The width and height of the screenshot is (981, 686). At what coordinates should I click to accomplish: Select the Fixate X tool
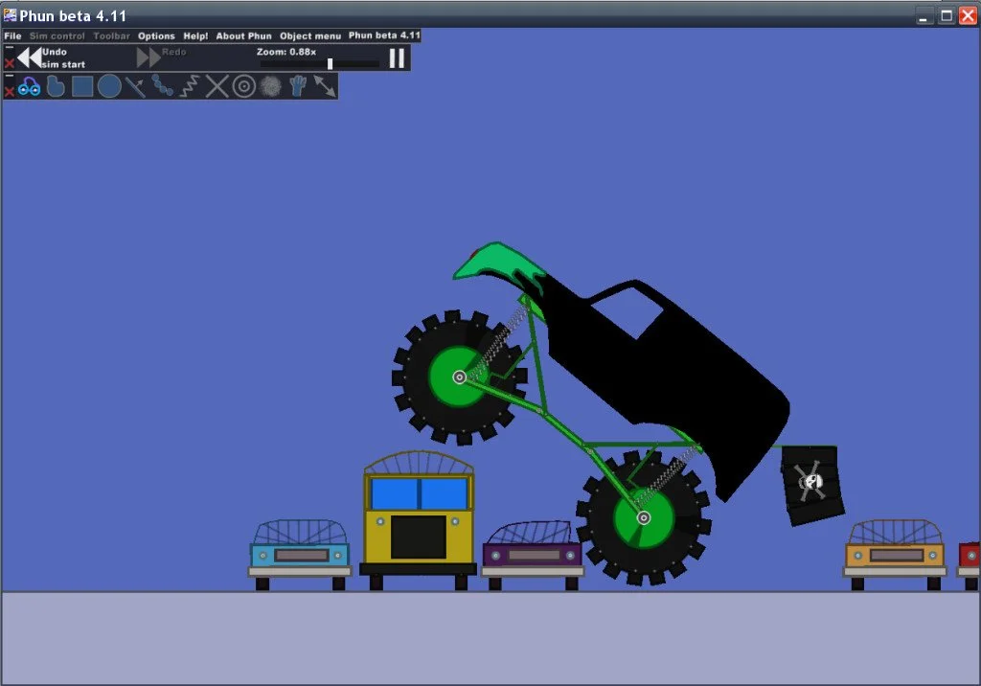[x=217, y=86]
